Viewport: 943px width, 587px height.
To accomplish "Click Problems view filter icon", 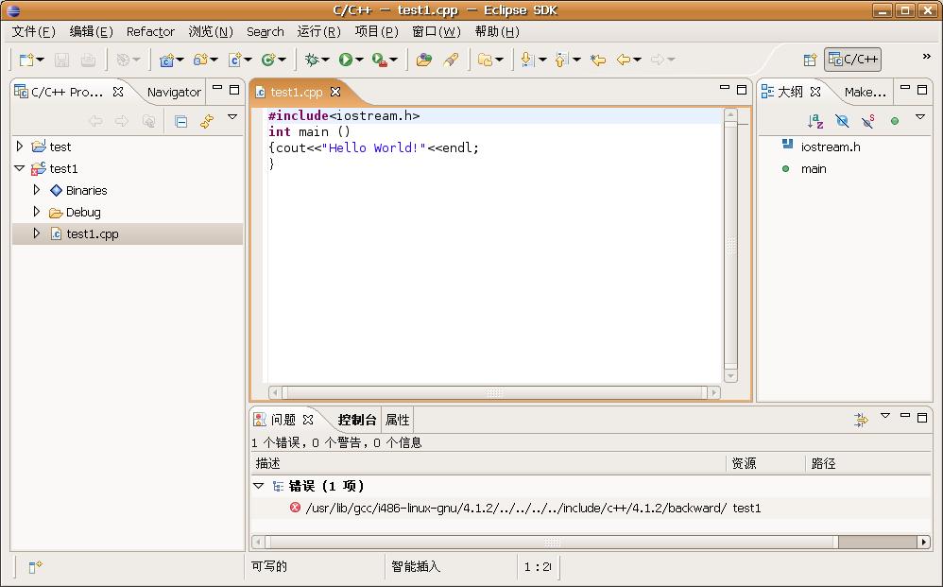I will coord(861,420).
